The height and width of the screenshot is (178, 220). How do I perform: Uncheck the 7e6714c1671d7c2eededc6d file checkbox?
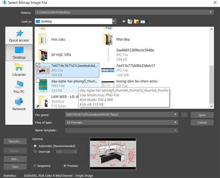pos(38,65)
